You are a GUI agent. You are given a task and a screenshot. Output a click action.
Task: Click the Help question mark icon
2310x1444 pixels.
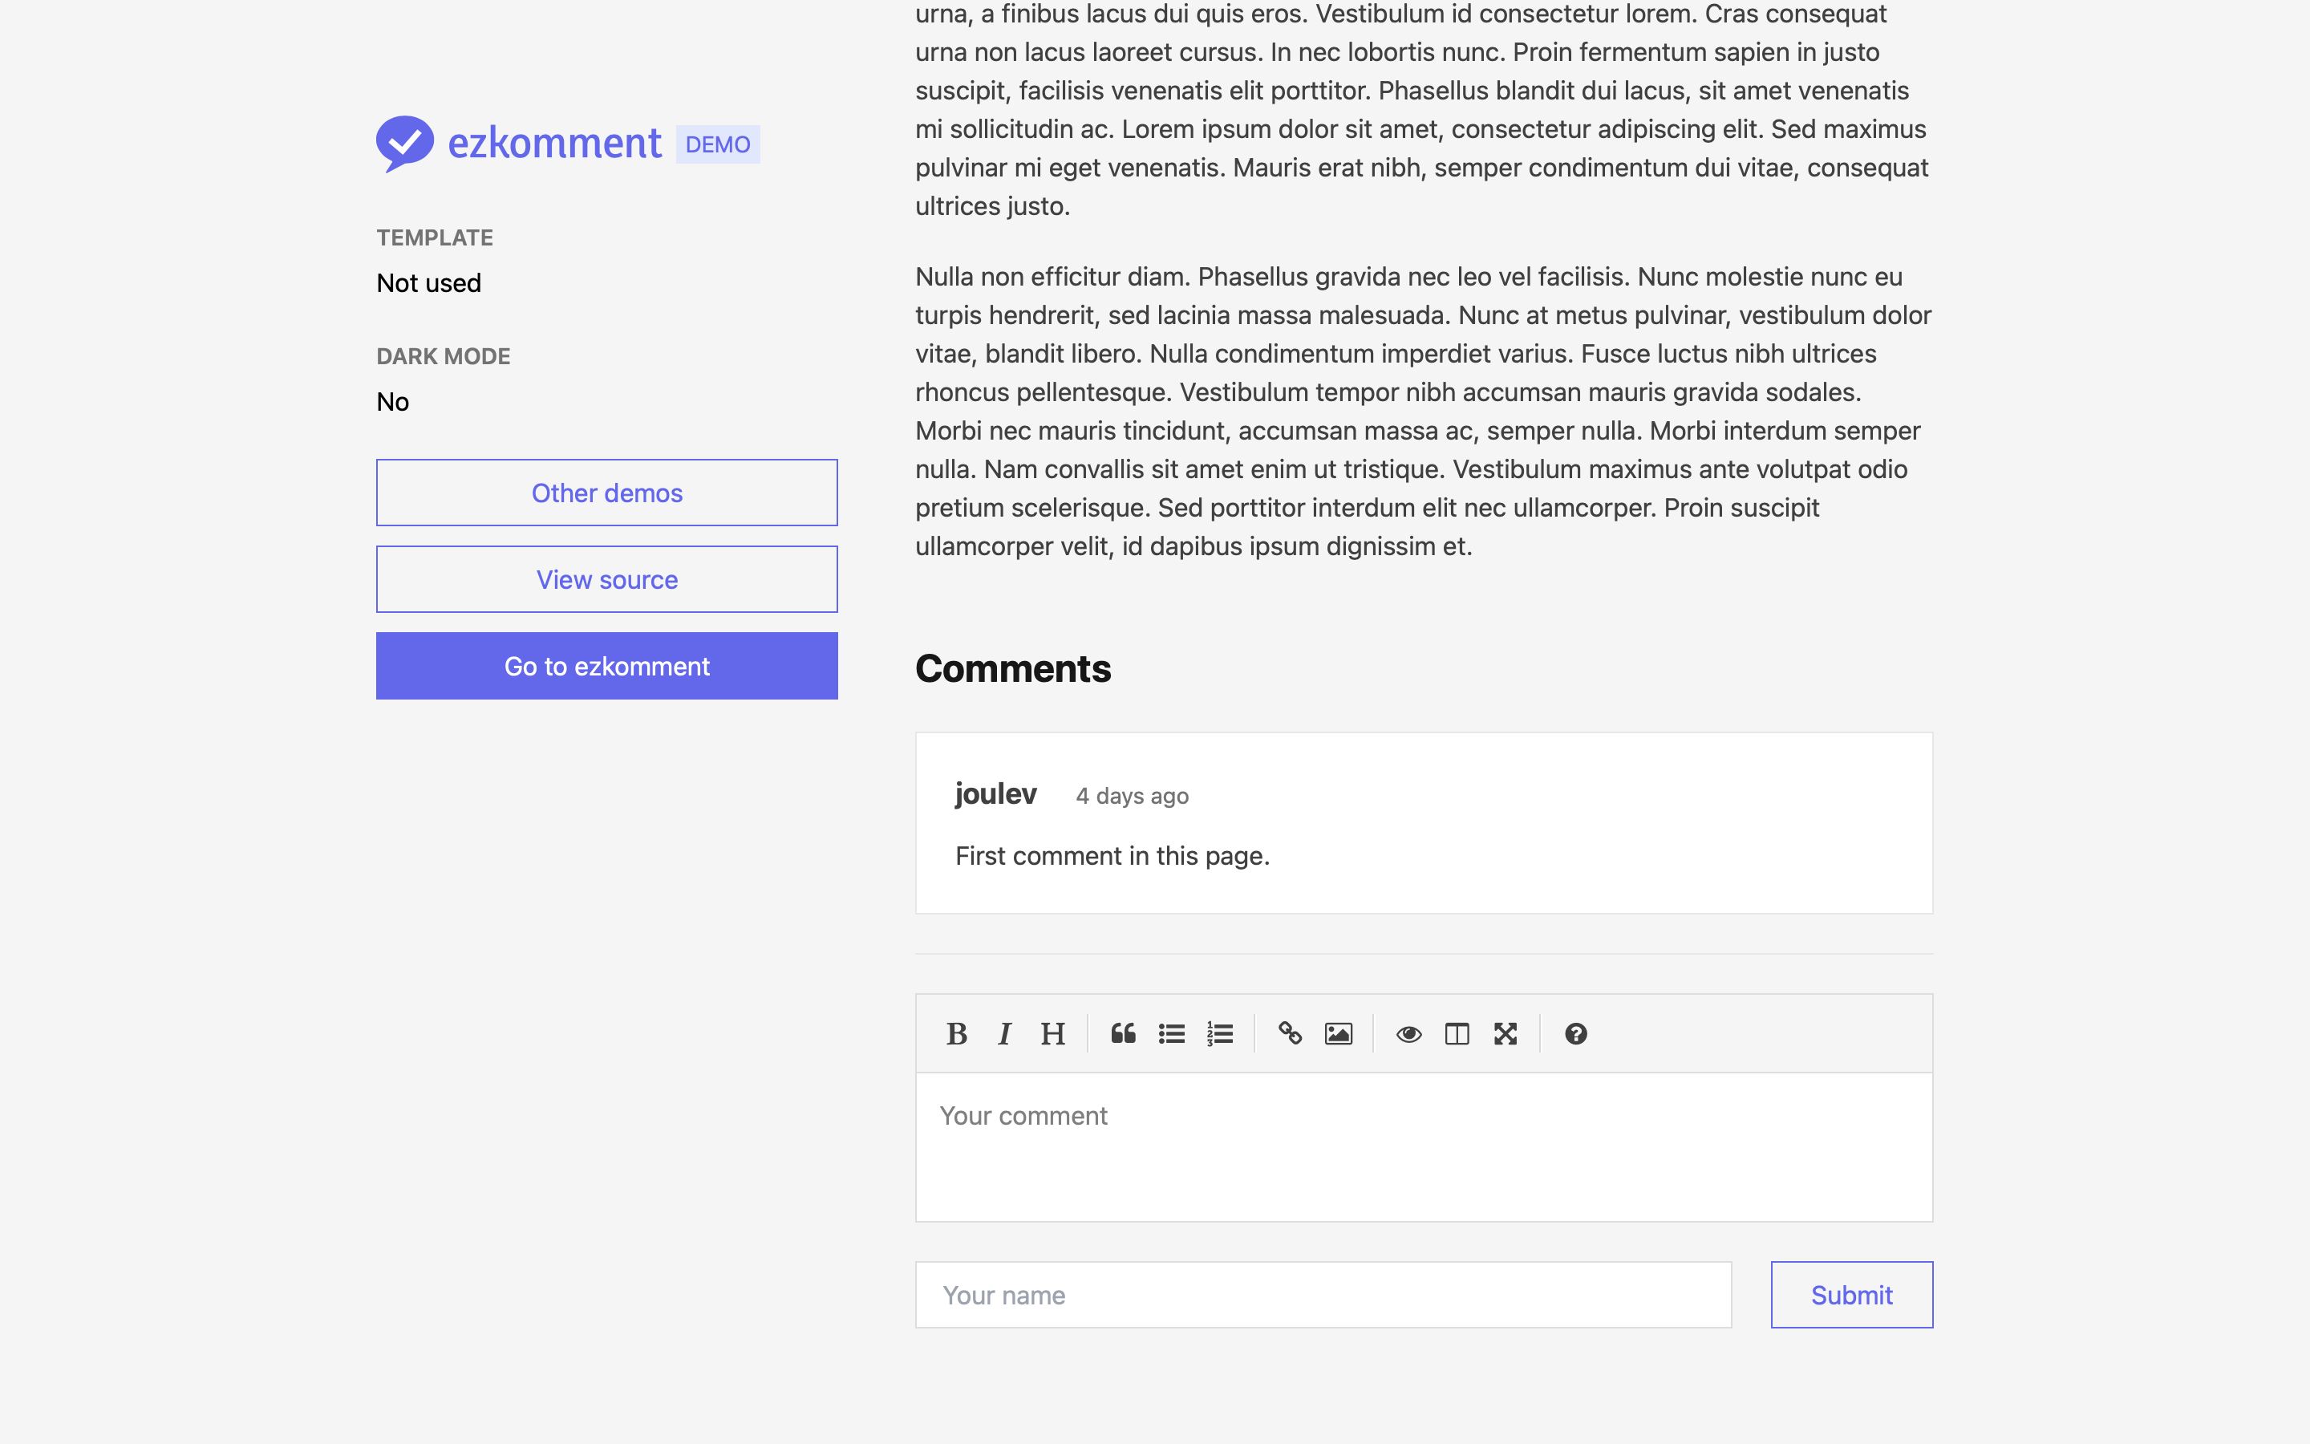point(1573,1033)
